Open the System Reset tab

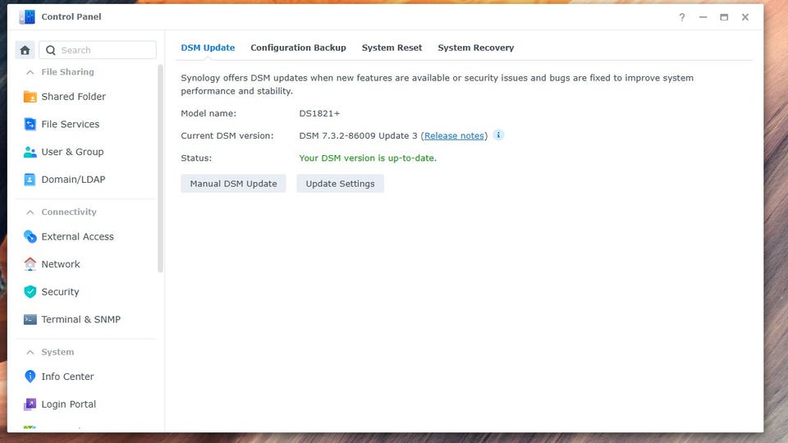point(392,48)
